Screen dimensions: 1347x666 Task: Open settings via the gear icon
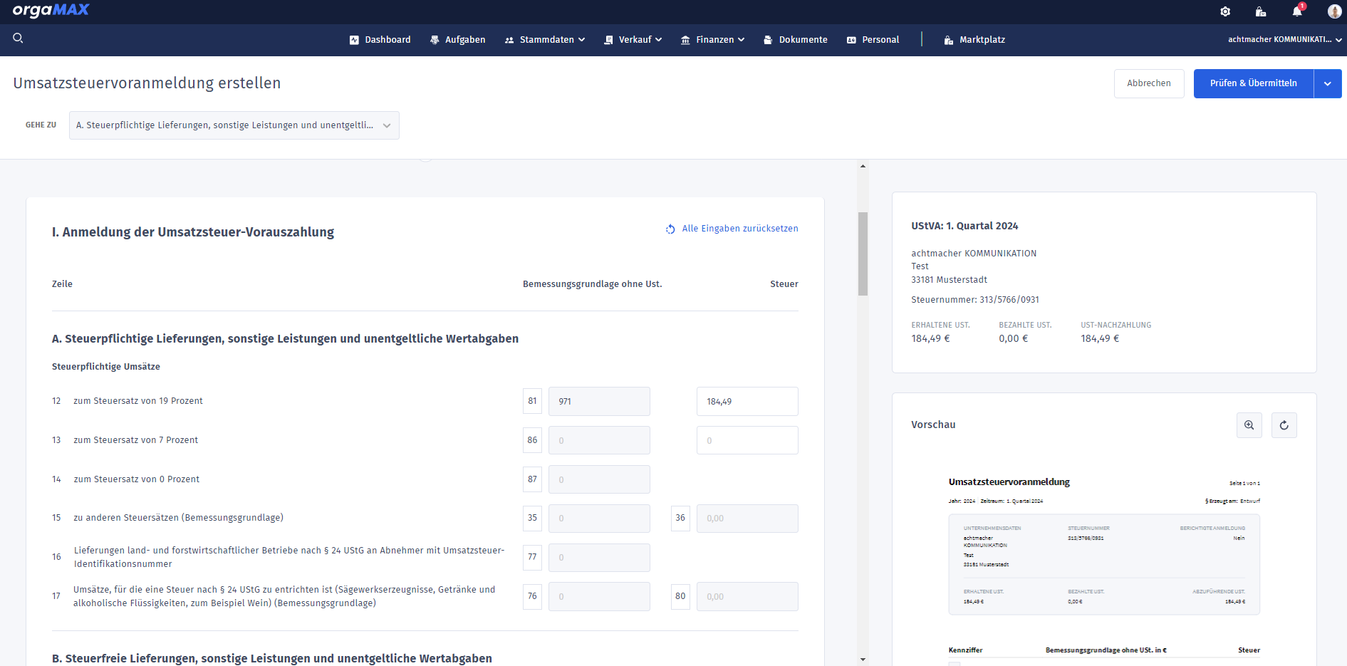click(1225, 11)
